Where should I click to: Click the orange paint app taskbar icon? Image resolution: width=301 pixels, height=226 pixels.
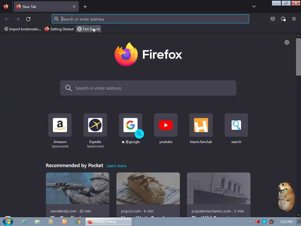pos(64,222)
